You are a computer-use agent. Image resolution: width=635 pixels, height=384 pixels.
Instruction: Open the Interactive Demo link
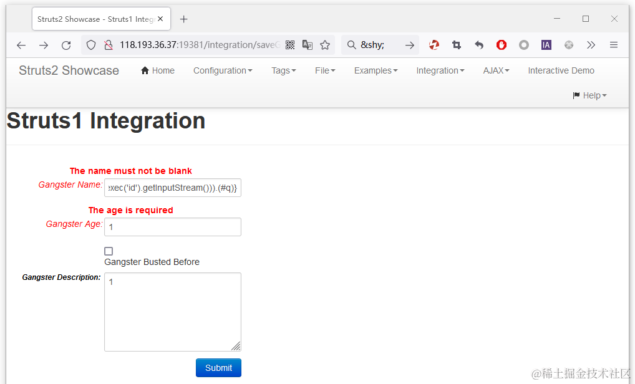(x=561, y=70)
